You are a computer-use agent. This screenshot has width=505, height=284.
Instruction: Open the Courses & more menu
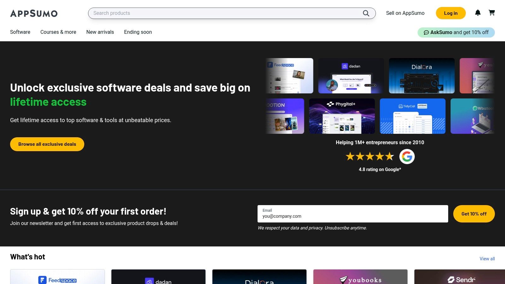pos(58,32)
